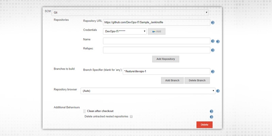Open help for Refspec field

(x=213, y=50)
